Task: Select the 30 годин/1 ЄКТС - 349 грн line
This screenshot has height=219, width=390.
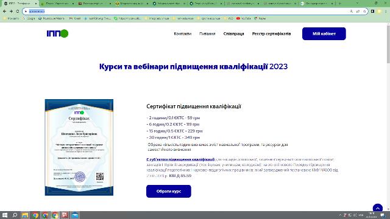Action: point(173,137)
